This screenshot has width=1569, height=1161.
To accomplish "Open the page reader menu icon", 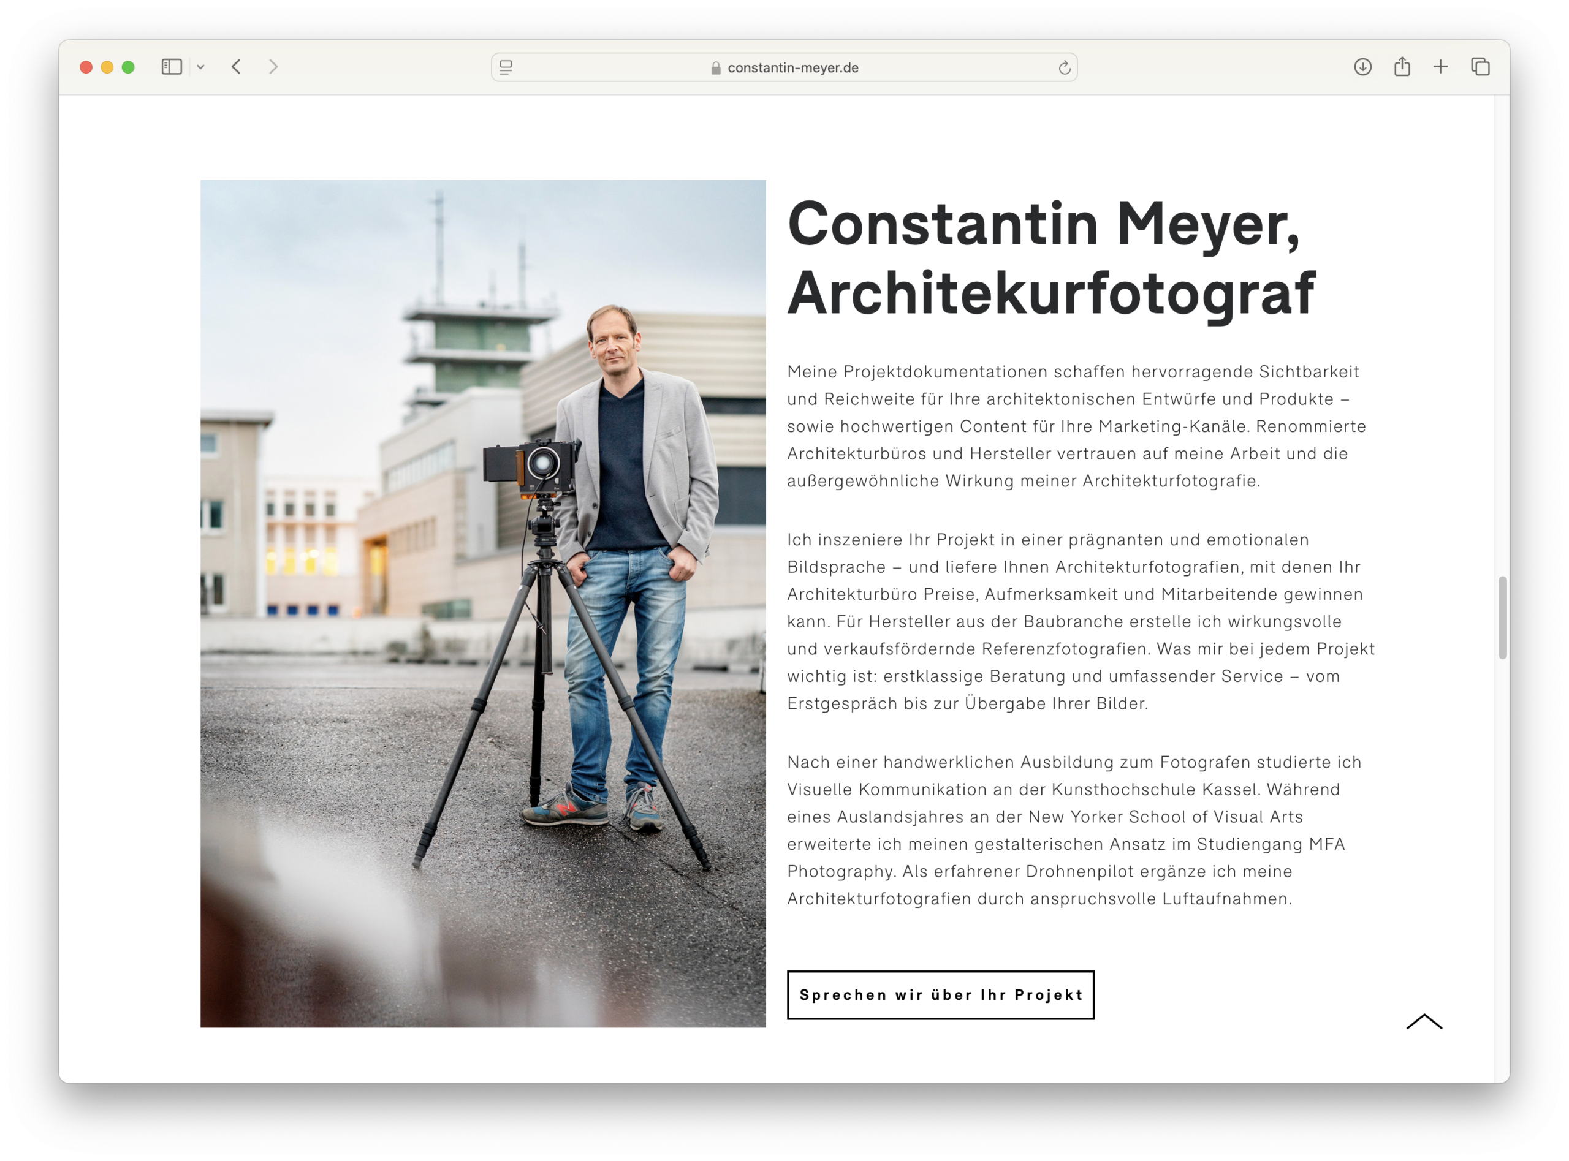I will [506, 67].
